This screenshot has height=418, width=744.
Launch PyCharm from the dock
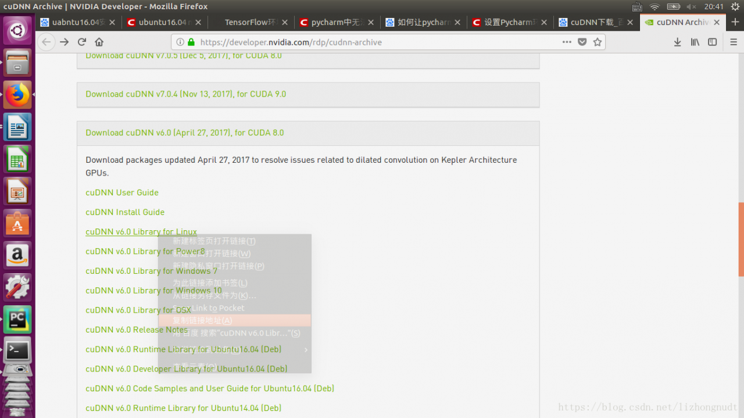pyautogui.click(x=17, y=319)
